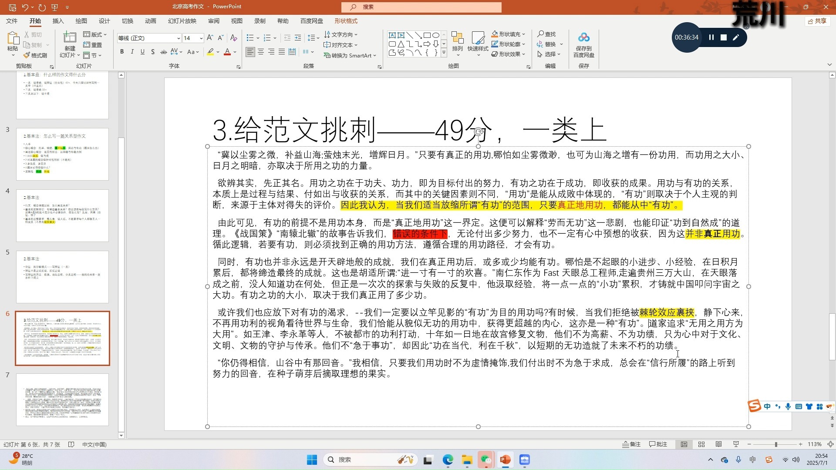Image resolution: width=836 pixels, height=470 pixels.
Task: Switch to Slide Sorter view
Action: (701, 444)
